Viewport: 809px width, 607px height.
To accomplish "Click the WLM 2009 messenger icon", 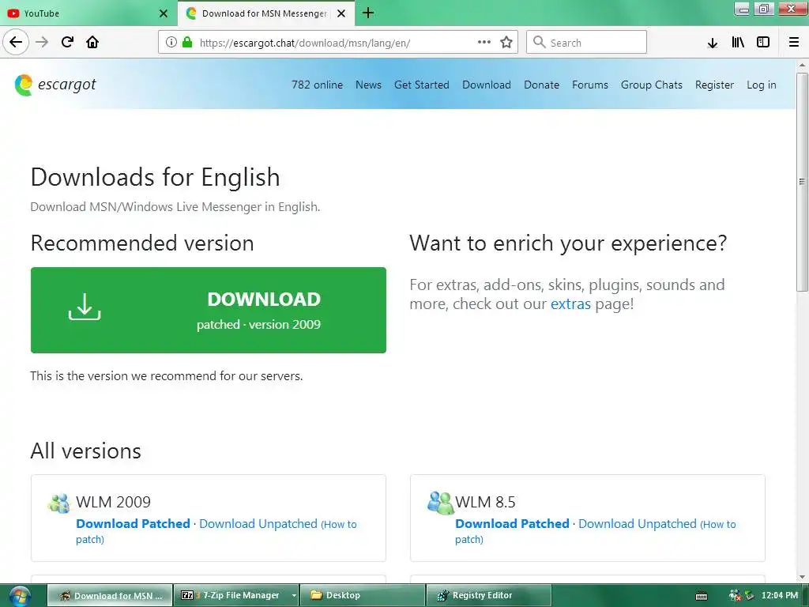I will coord(58,503).
